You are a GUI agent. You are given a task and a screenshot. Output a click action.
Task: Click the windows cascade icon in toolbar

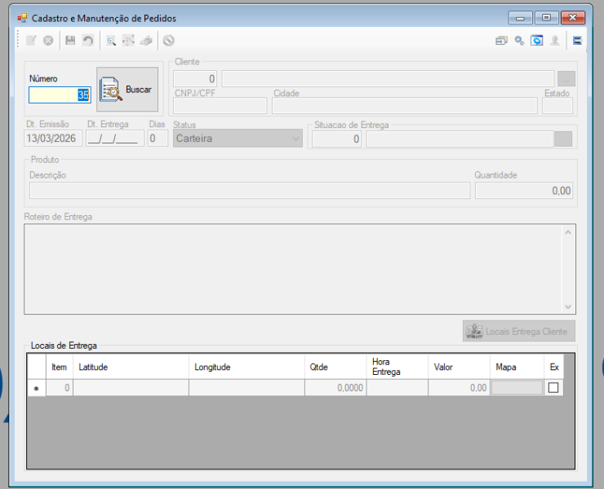coord(501,41)
